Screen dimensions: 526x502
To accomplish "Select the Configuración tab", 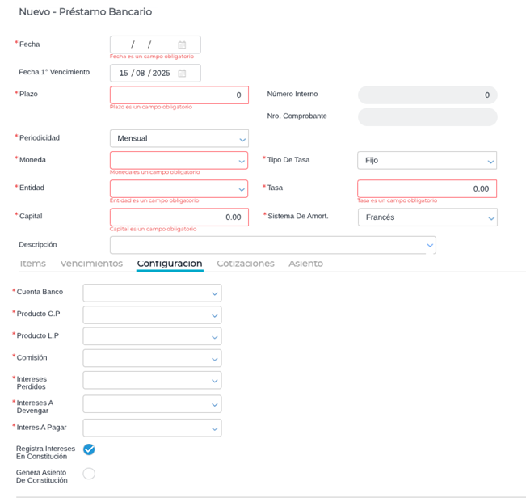I will (170, 264).
